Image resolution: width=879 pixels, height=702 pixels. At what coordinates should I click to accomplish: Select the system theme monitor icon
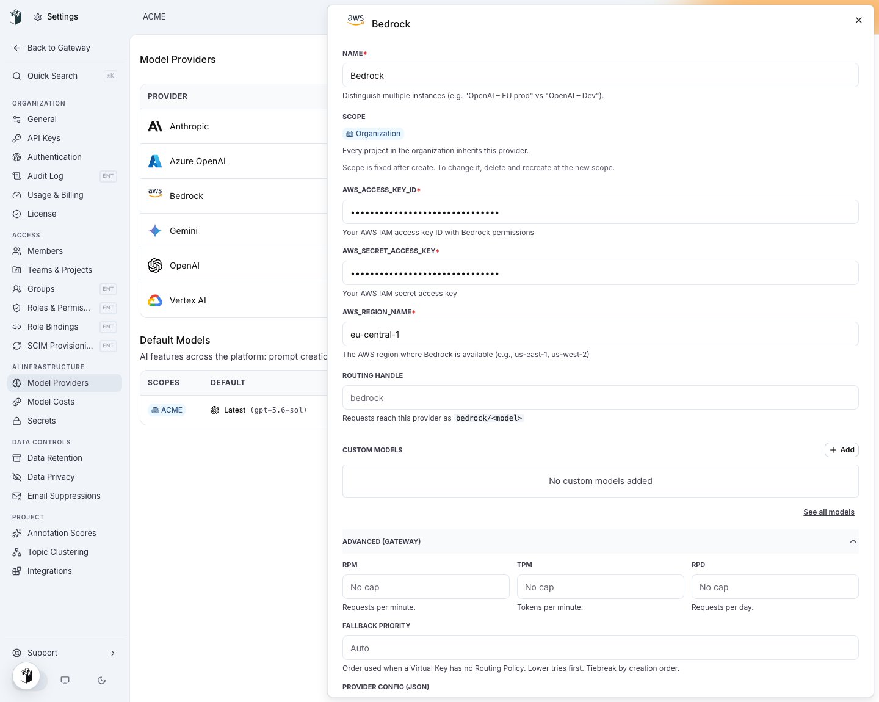coord(65,680)
